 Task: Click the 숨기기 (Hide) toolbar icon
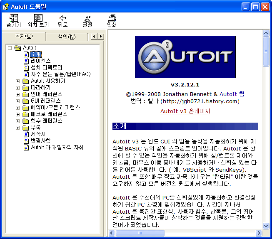(x=14, y=18)
